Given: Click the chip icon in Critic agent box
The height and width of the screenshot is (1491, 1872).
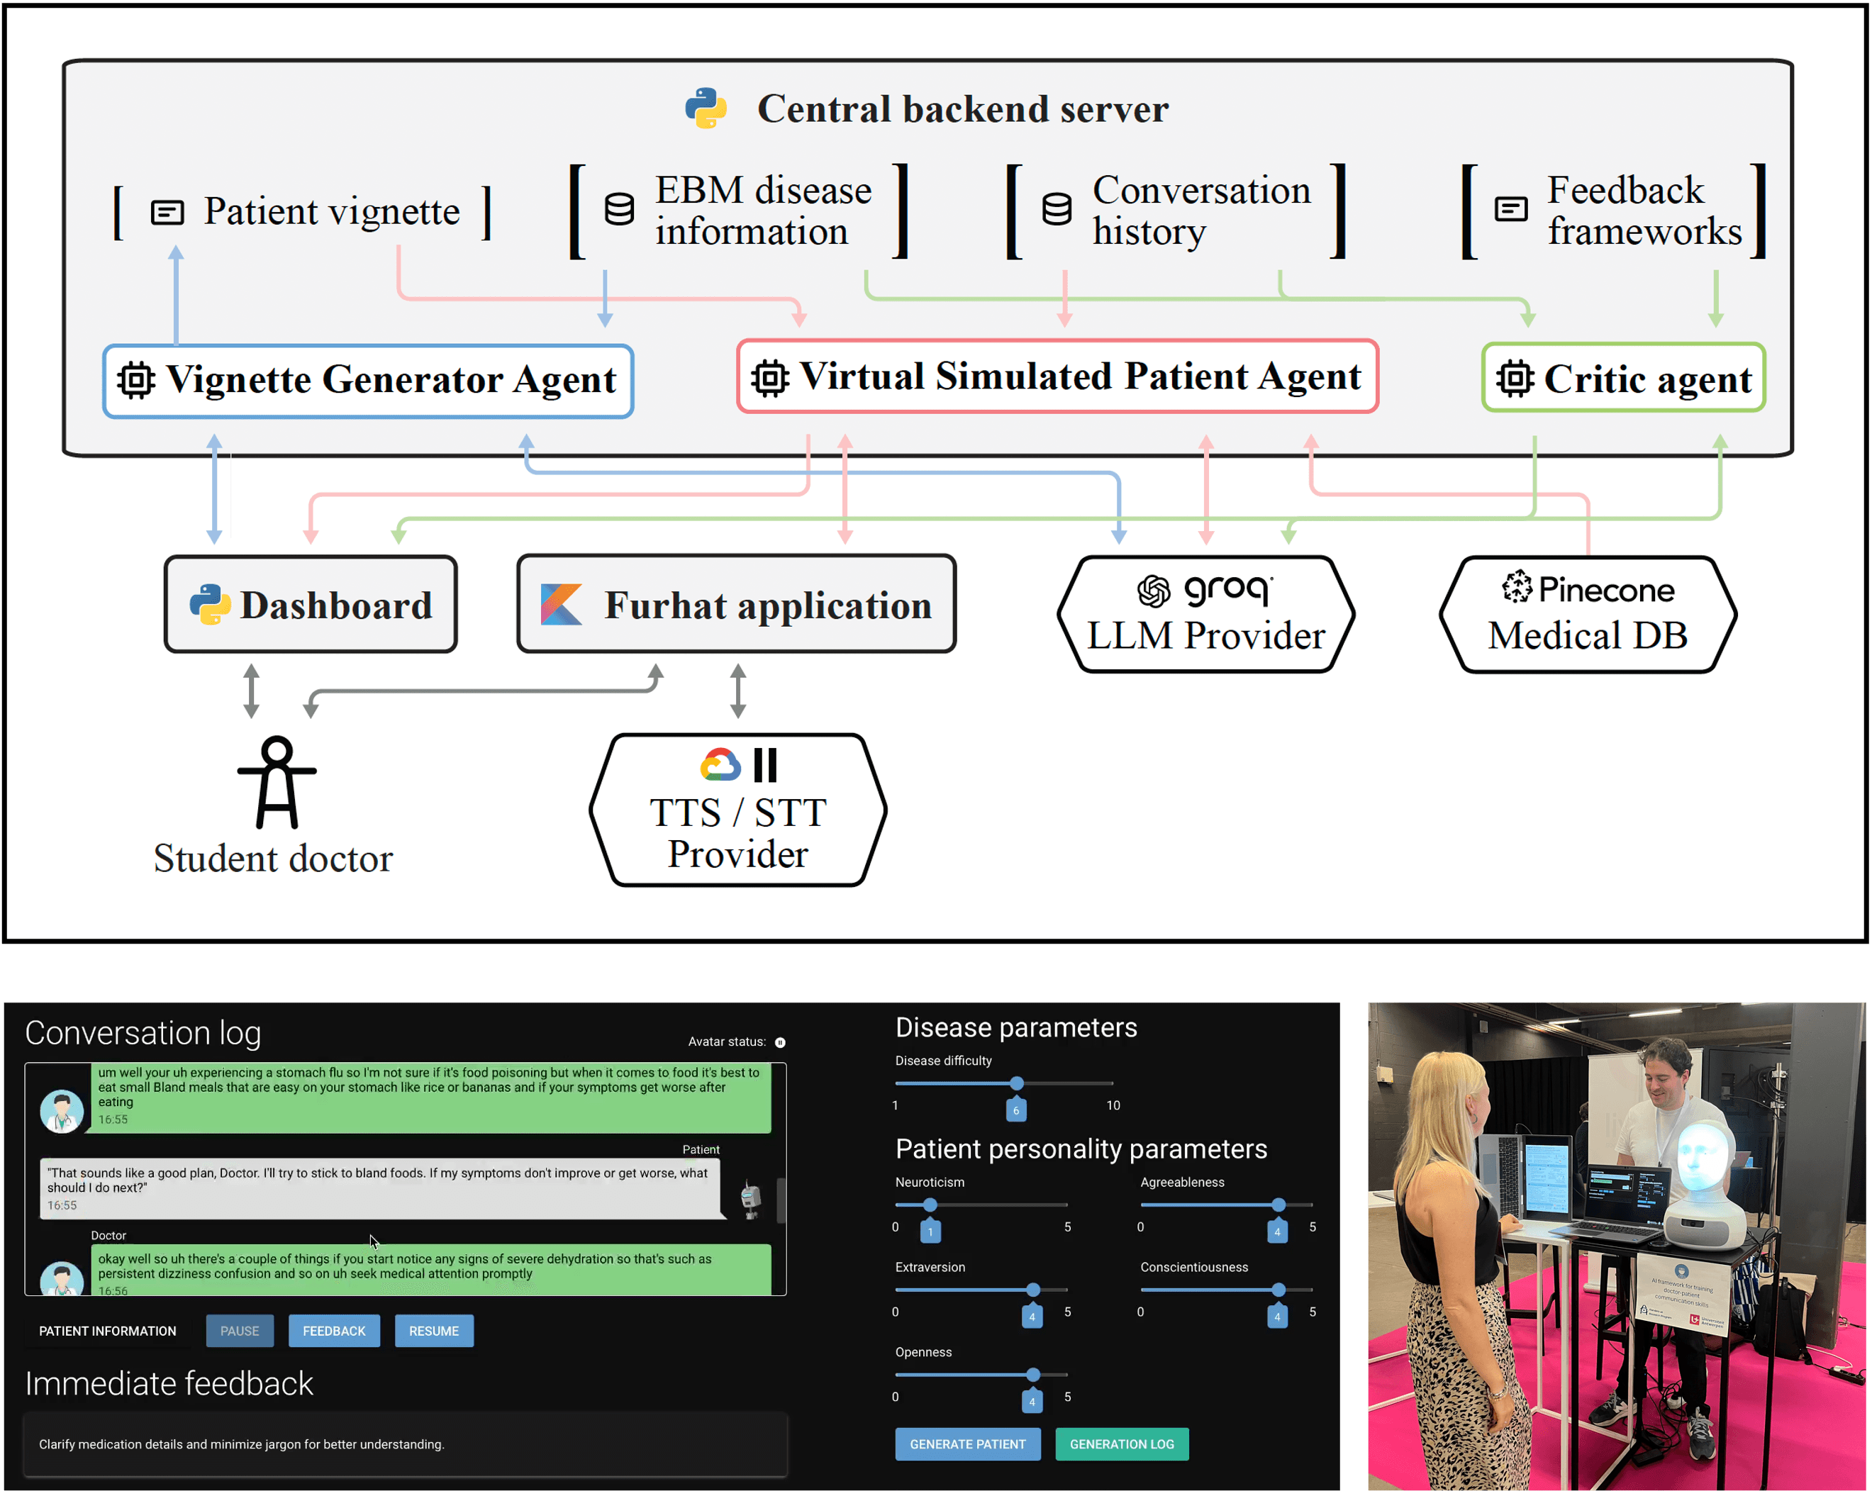Looking at the screenshot, I should (x=1515, y=379).
